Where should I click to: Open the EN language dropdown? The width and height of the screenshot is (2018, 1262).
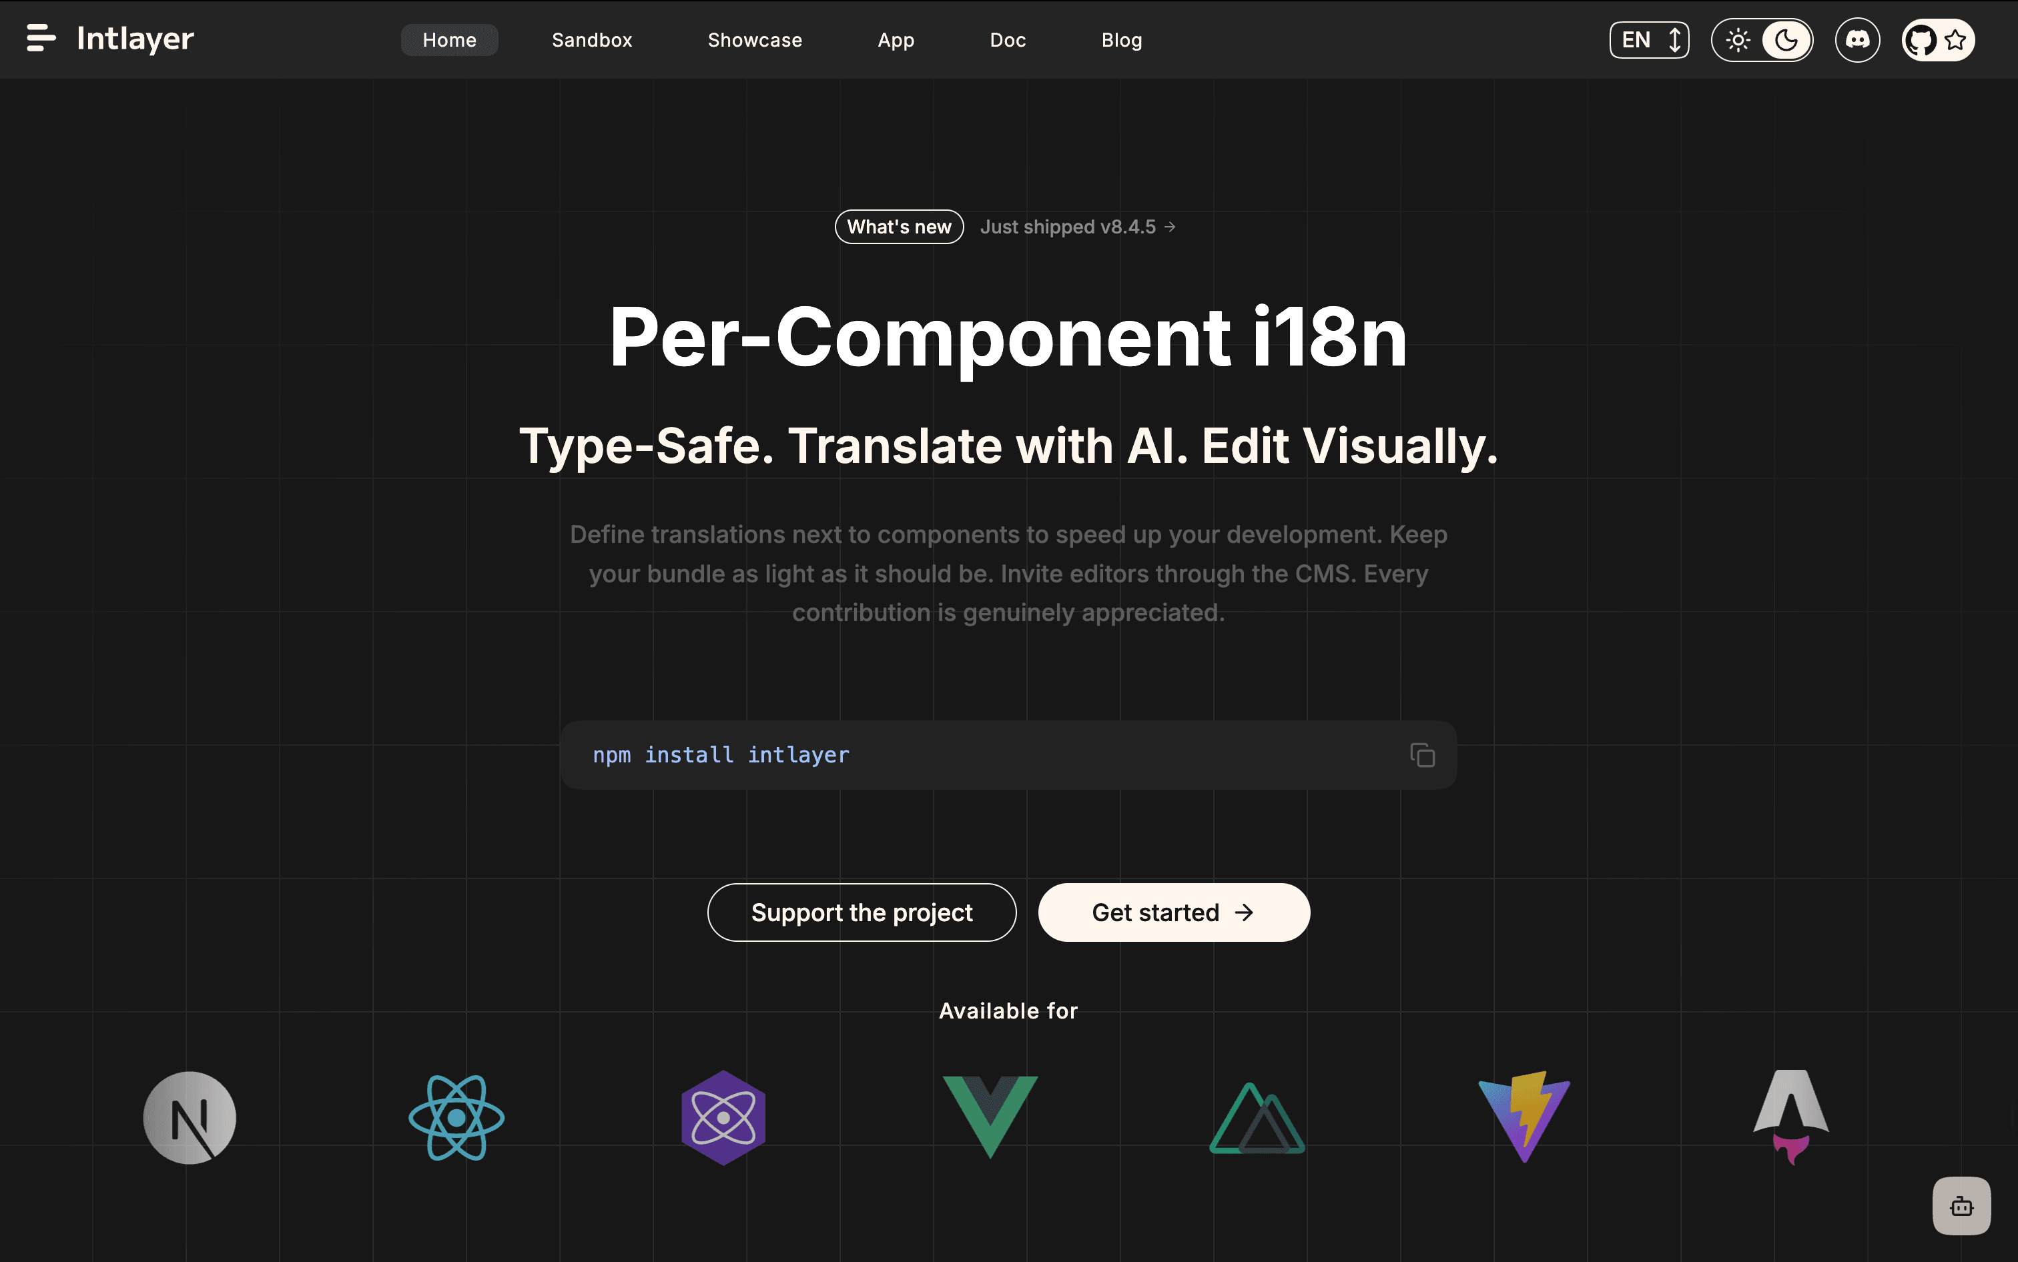(1649, 39)
